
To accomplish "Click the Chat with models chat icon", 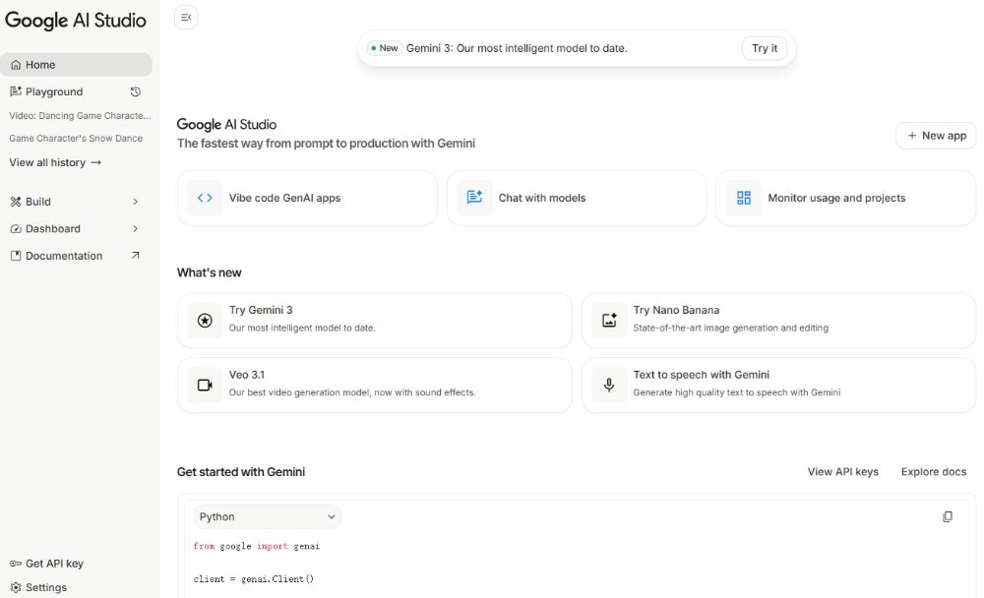I will click(x=474, y=198).
